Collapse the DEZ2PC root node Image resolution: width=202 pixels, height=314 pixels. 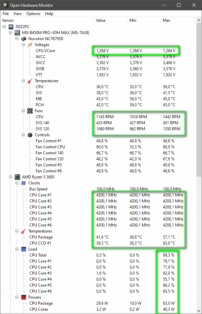click(4, 27)
